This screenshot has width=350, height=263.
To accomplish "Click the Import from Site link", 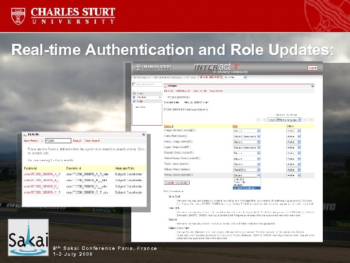I will point(200,91).
